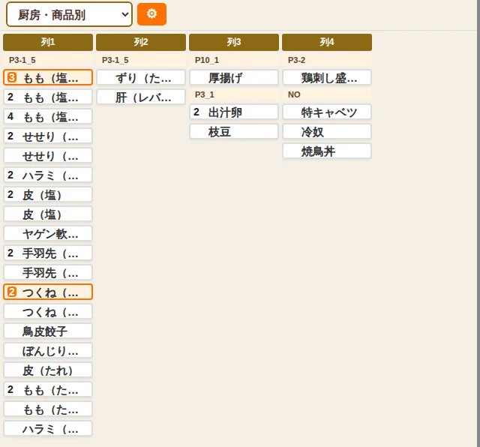Click the 焼鳥丼 order item
Screen dimensions: 480x447
click(327, 151)
